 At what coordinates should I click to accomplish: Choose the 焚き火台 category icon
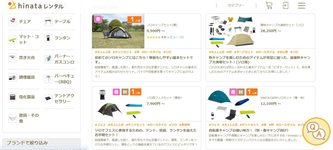13,58
